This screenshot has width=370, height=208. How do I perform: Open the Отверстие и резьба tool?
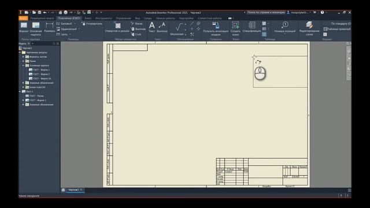(117, 27)
